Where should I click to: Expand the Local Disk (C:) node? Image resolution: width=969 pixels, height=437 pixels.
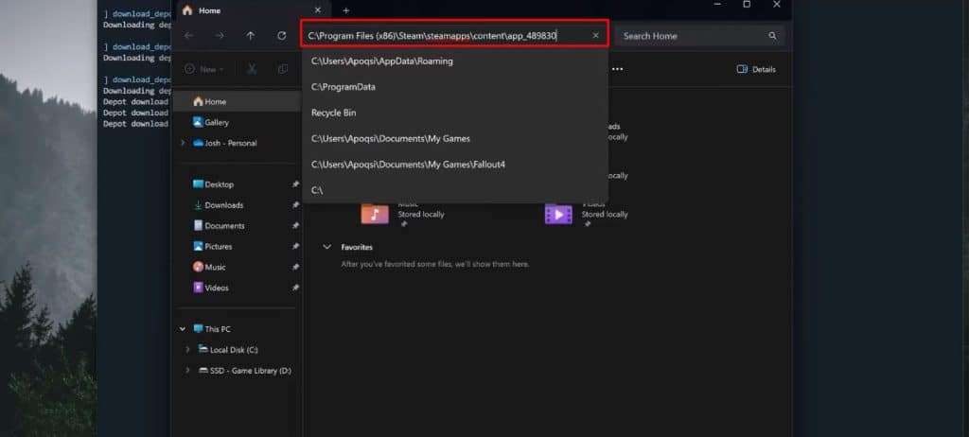[x=187, y=350]
